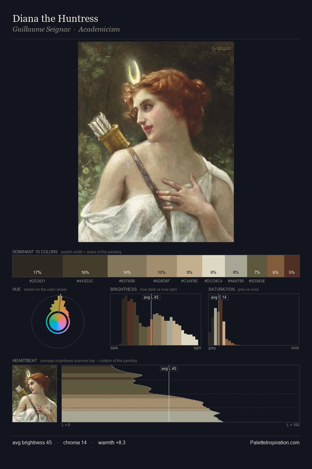The width and height of the screenshot is (312, 469).
Task: Click the hex code "#C3AF8E" text
Action: point(189,281)
